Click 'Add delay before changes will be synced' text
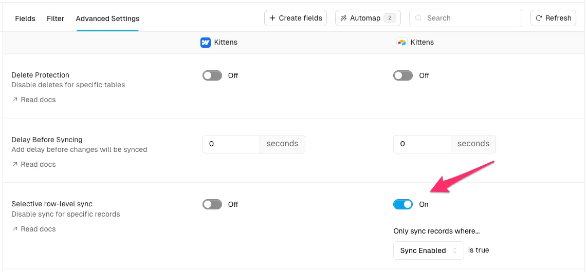The width and height of the screenshot is (587, 272). (x=79, y=149)
